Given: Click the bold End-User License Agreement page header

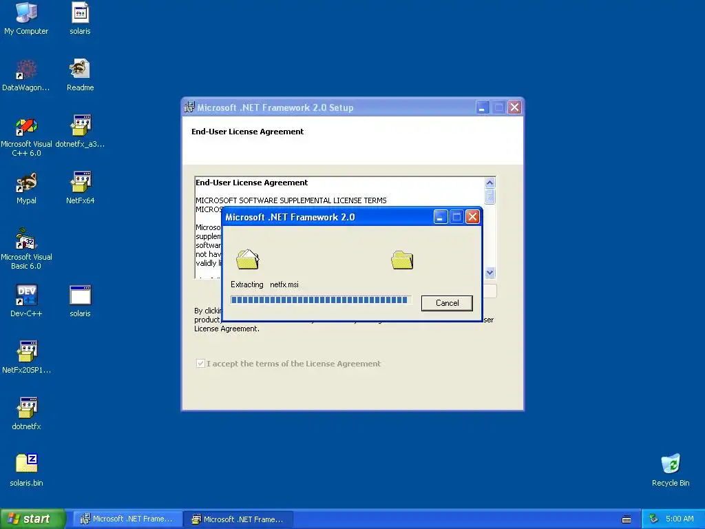Looking at the screenshot, I should 247,132.
